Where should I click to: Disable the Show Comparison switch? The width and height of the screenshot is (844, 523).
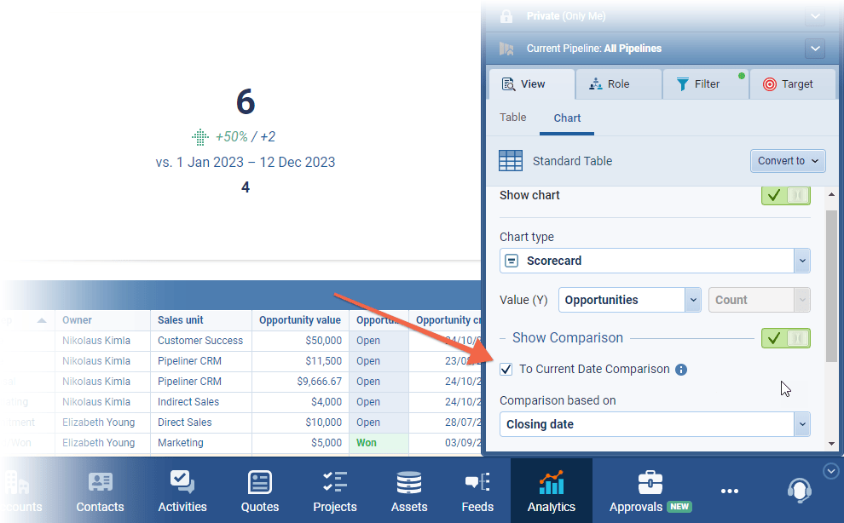coord(785,338)
